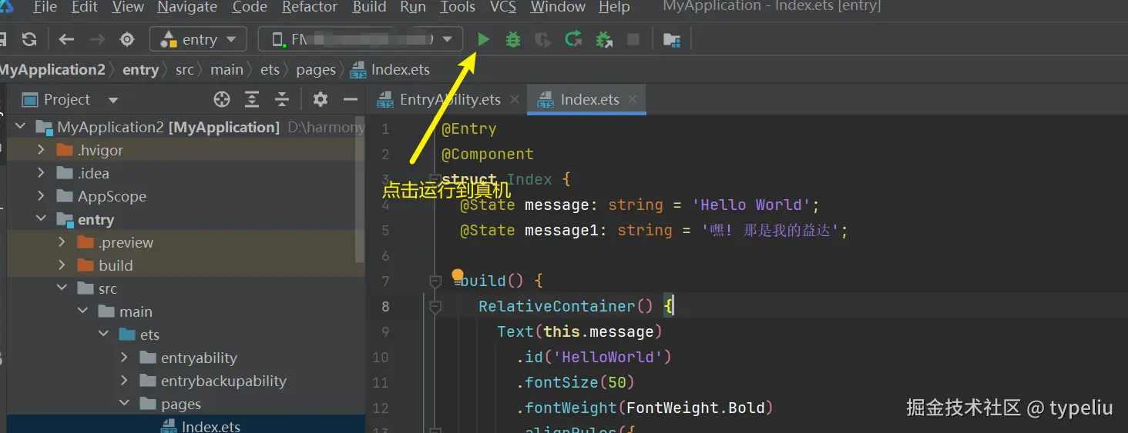
Task: Click Expand All in Project panel
Action: tap(252, 99)
